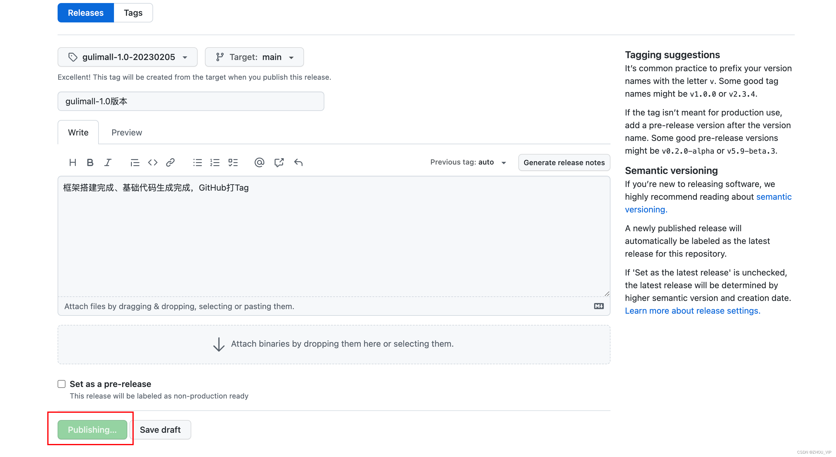Insert a quote block icon

tap(135, 162)
